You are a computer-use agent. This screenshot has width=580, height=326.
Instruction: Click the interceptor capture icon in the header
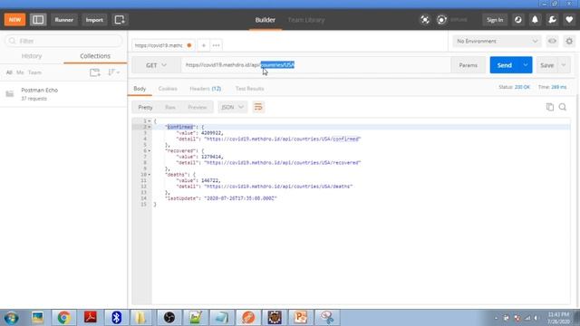tap(425, 20)
